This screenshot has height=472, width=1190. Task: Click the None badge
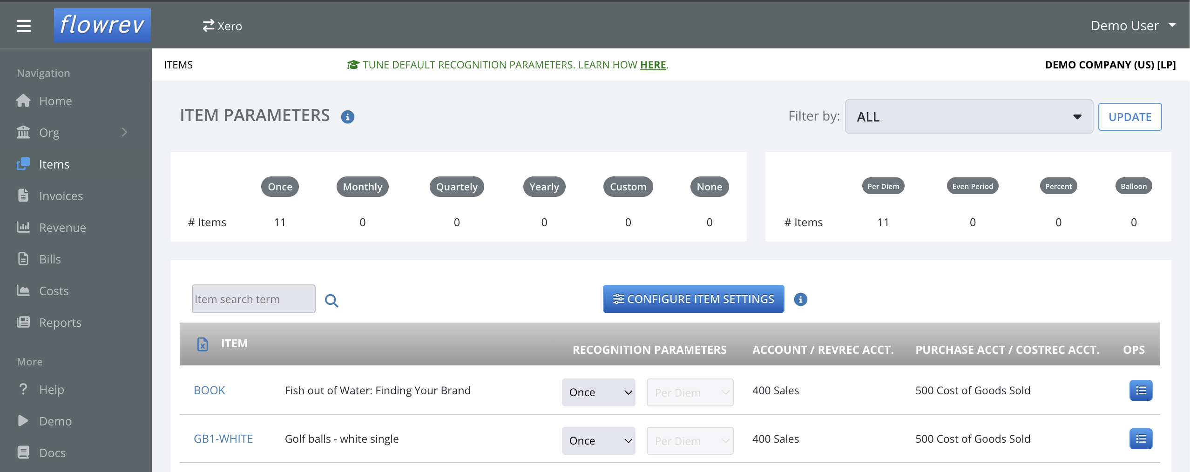[x=710, y=187]
